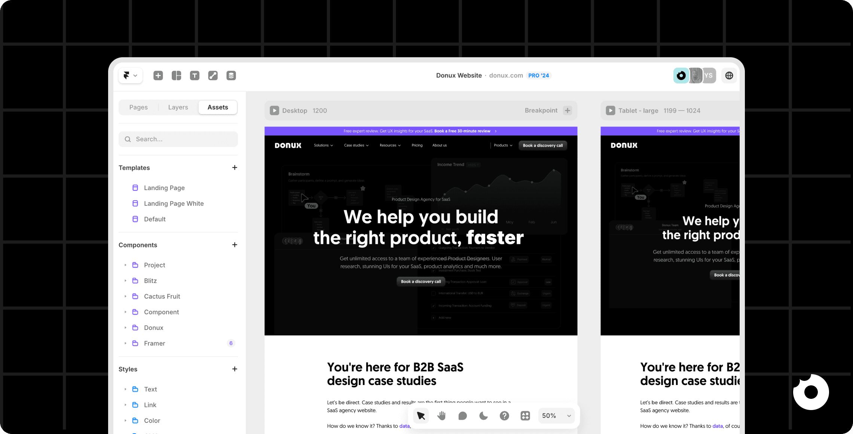This screenshot has width=853, height=434.
Task: Select the Insert tool in the top toolbar
Action: [158, 75]
